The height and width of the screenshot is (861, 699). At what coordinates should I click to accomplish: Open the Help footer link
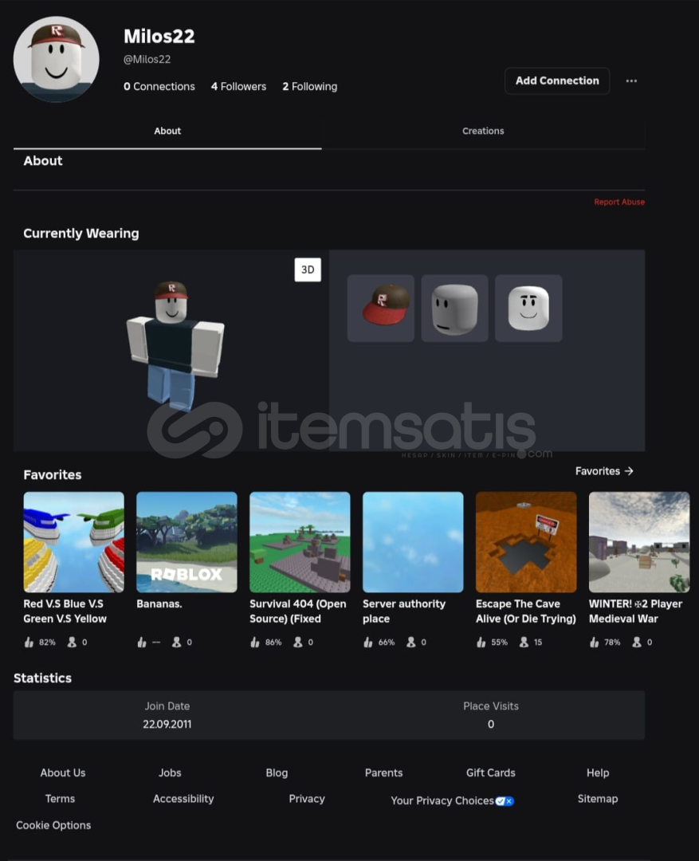(598, 773)
